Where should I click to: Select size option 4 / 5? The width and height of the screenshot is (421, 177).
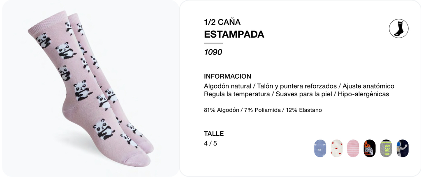point(210,143)
